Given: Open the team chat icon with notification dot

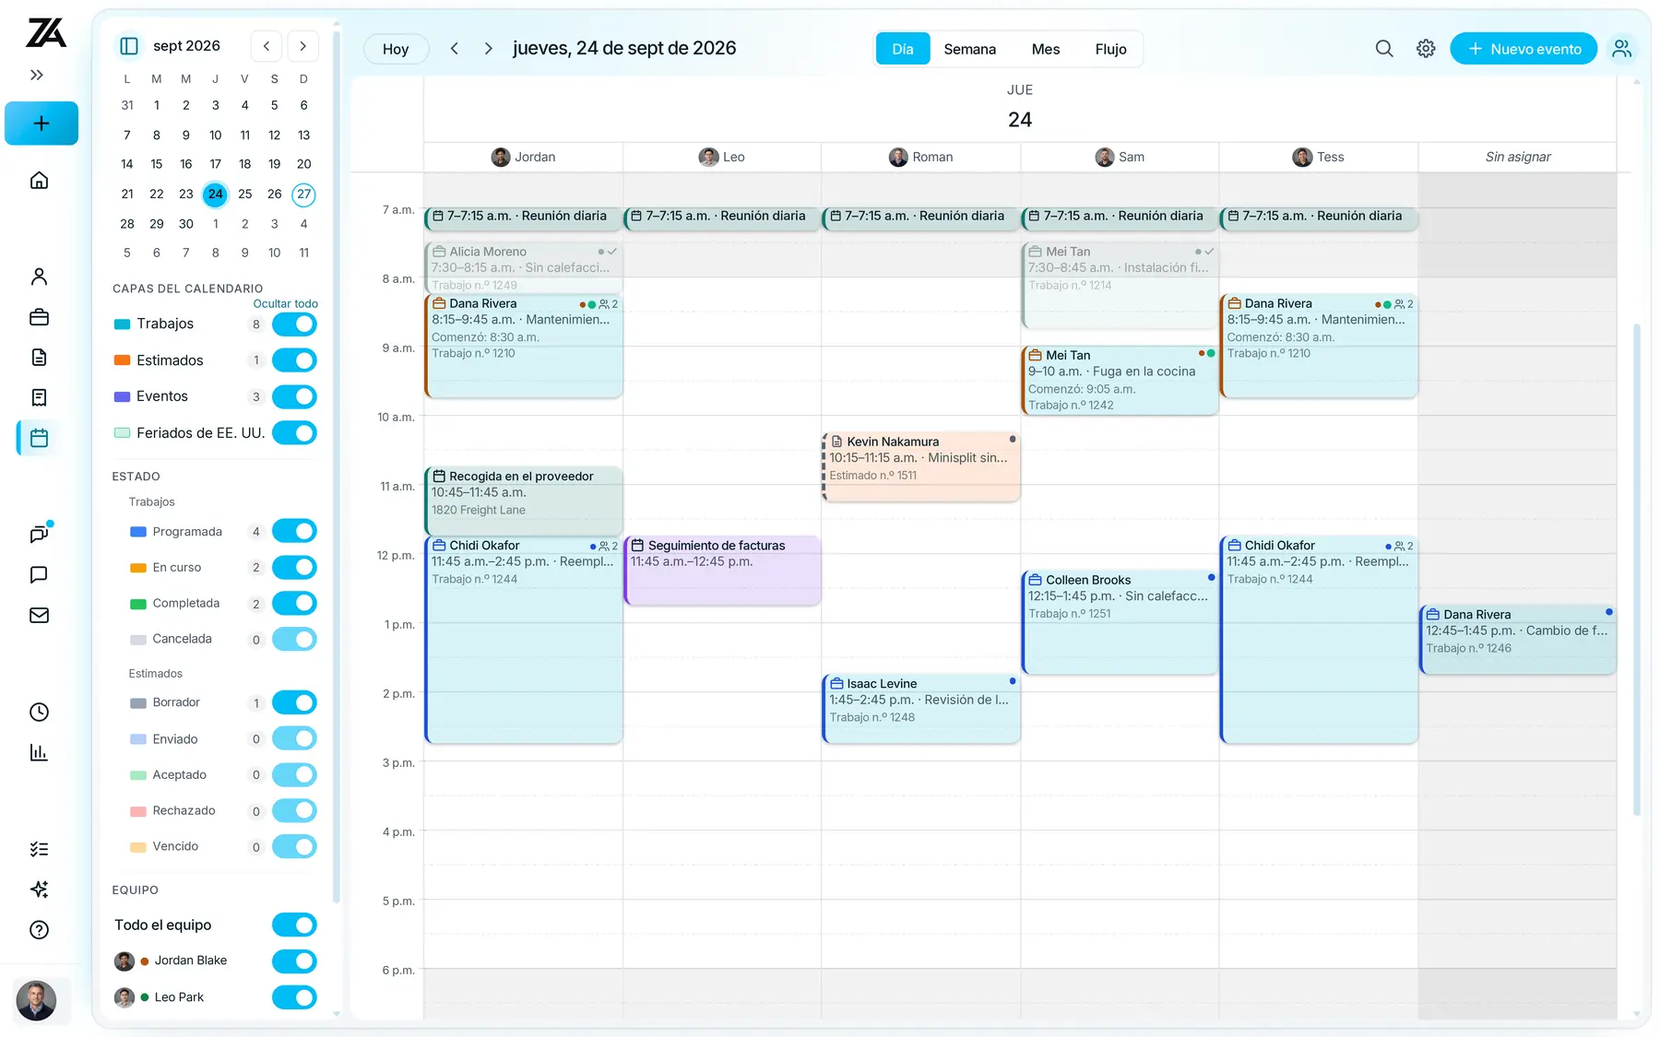Looking at the screenshot, I should tap(39, 534).
